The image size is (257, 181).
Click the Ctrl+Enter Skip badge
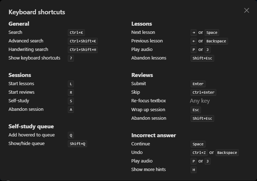coord(203,92)
